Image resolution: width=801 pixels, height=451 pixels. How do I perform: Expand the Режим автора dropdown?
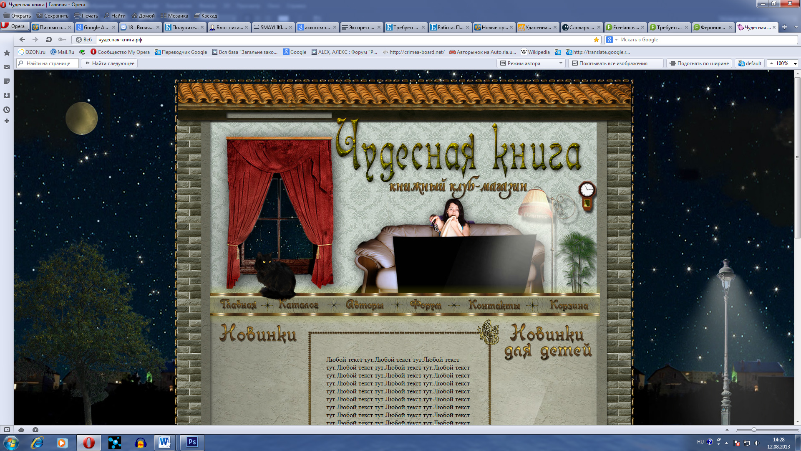click(x=560, y=63)
